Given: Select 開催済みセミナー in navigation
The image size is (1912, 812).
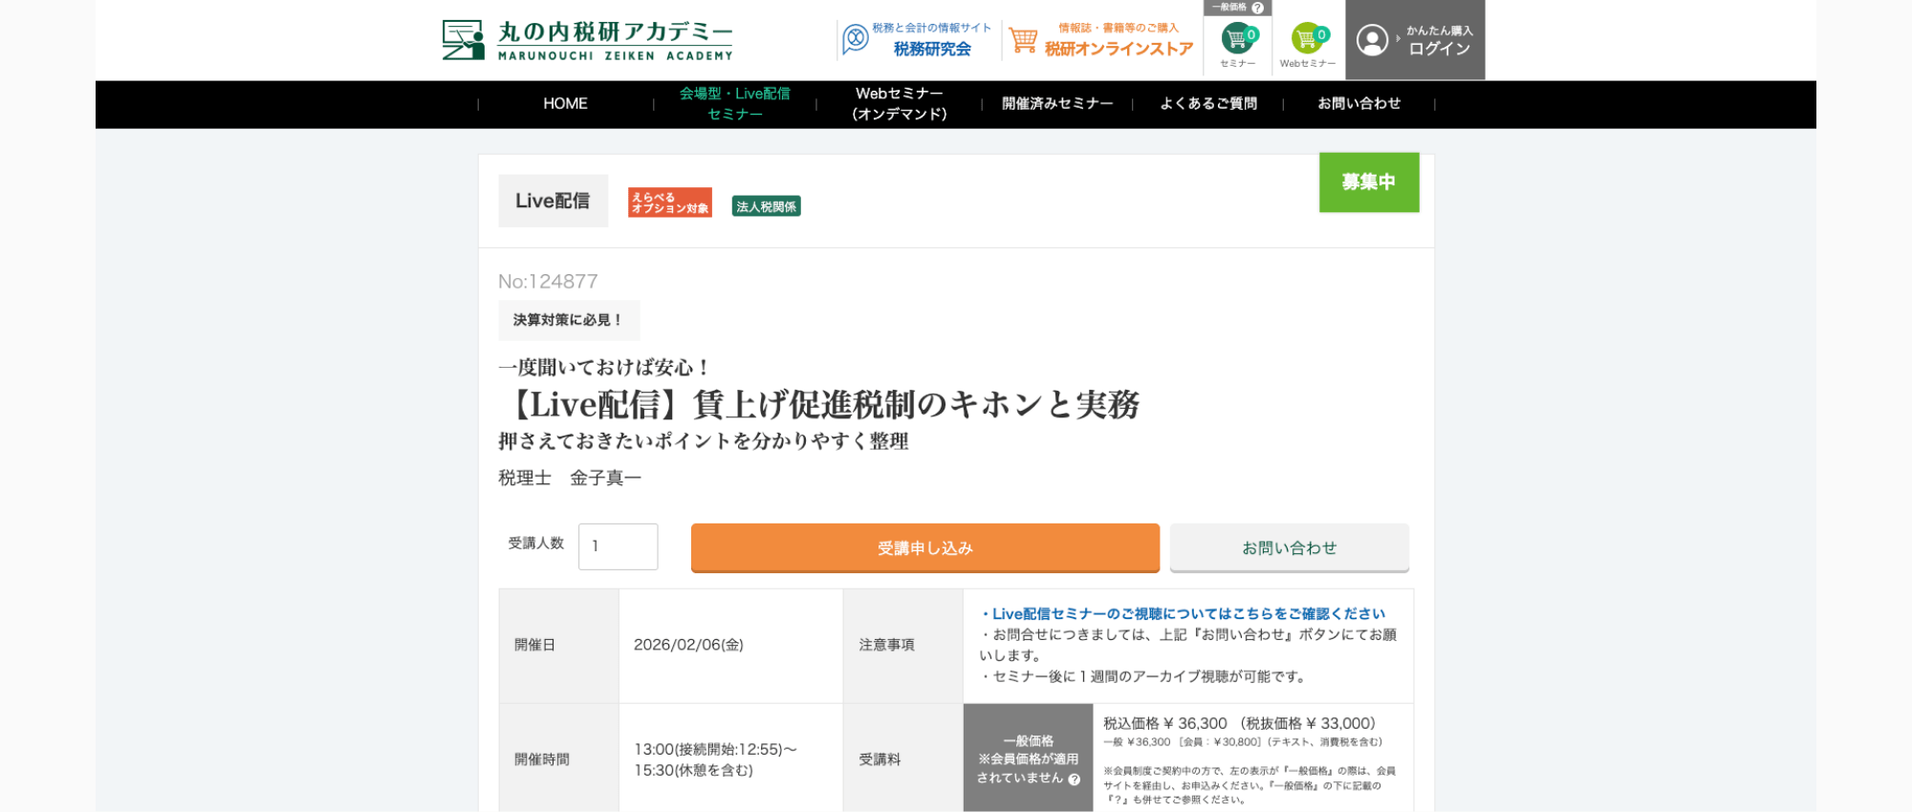Looking at the screenshot, I should (1056, 104).
